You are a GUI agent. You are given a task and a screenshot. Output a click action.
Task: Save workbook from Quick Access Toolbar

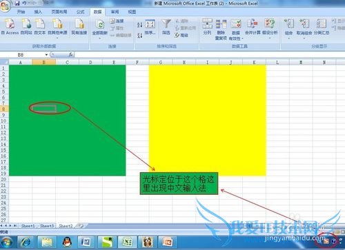coord(17,3)
